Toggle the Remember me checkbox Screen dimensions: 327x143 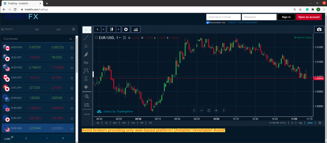[208, 23]
